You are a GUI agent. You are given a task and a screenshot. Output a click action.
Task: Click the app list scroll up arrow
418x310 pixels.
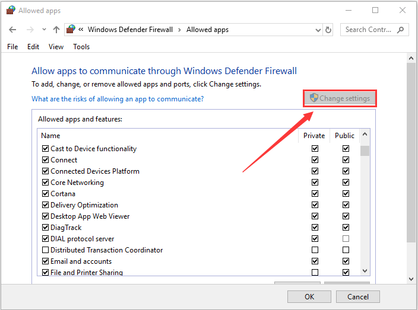(365, 135)
